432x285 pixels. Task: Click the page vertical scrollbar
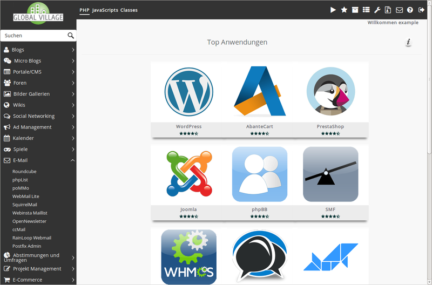pos(429,79)
